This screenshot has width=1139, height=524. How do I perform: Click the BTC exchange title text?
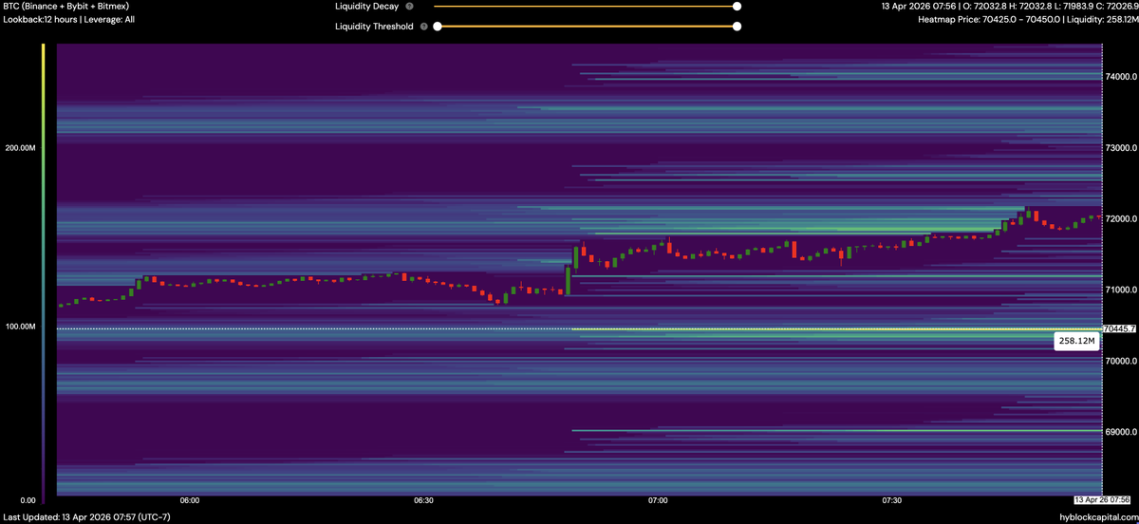[66, 6]
